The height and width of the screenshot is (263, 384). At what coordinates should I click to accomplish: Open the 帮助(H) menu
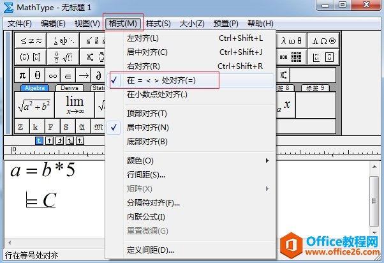pos(260,24)
